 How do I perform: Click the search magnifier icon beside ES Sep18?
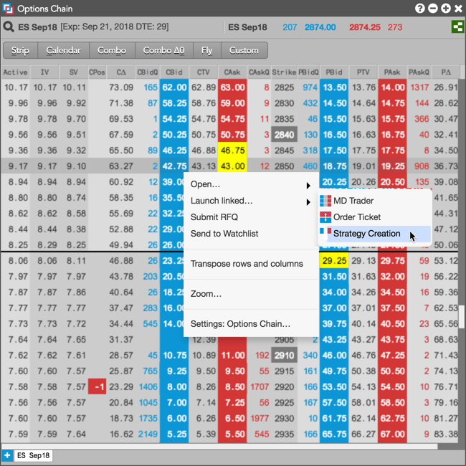[9, 27]
